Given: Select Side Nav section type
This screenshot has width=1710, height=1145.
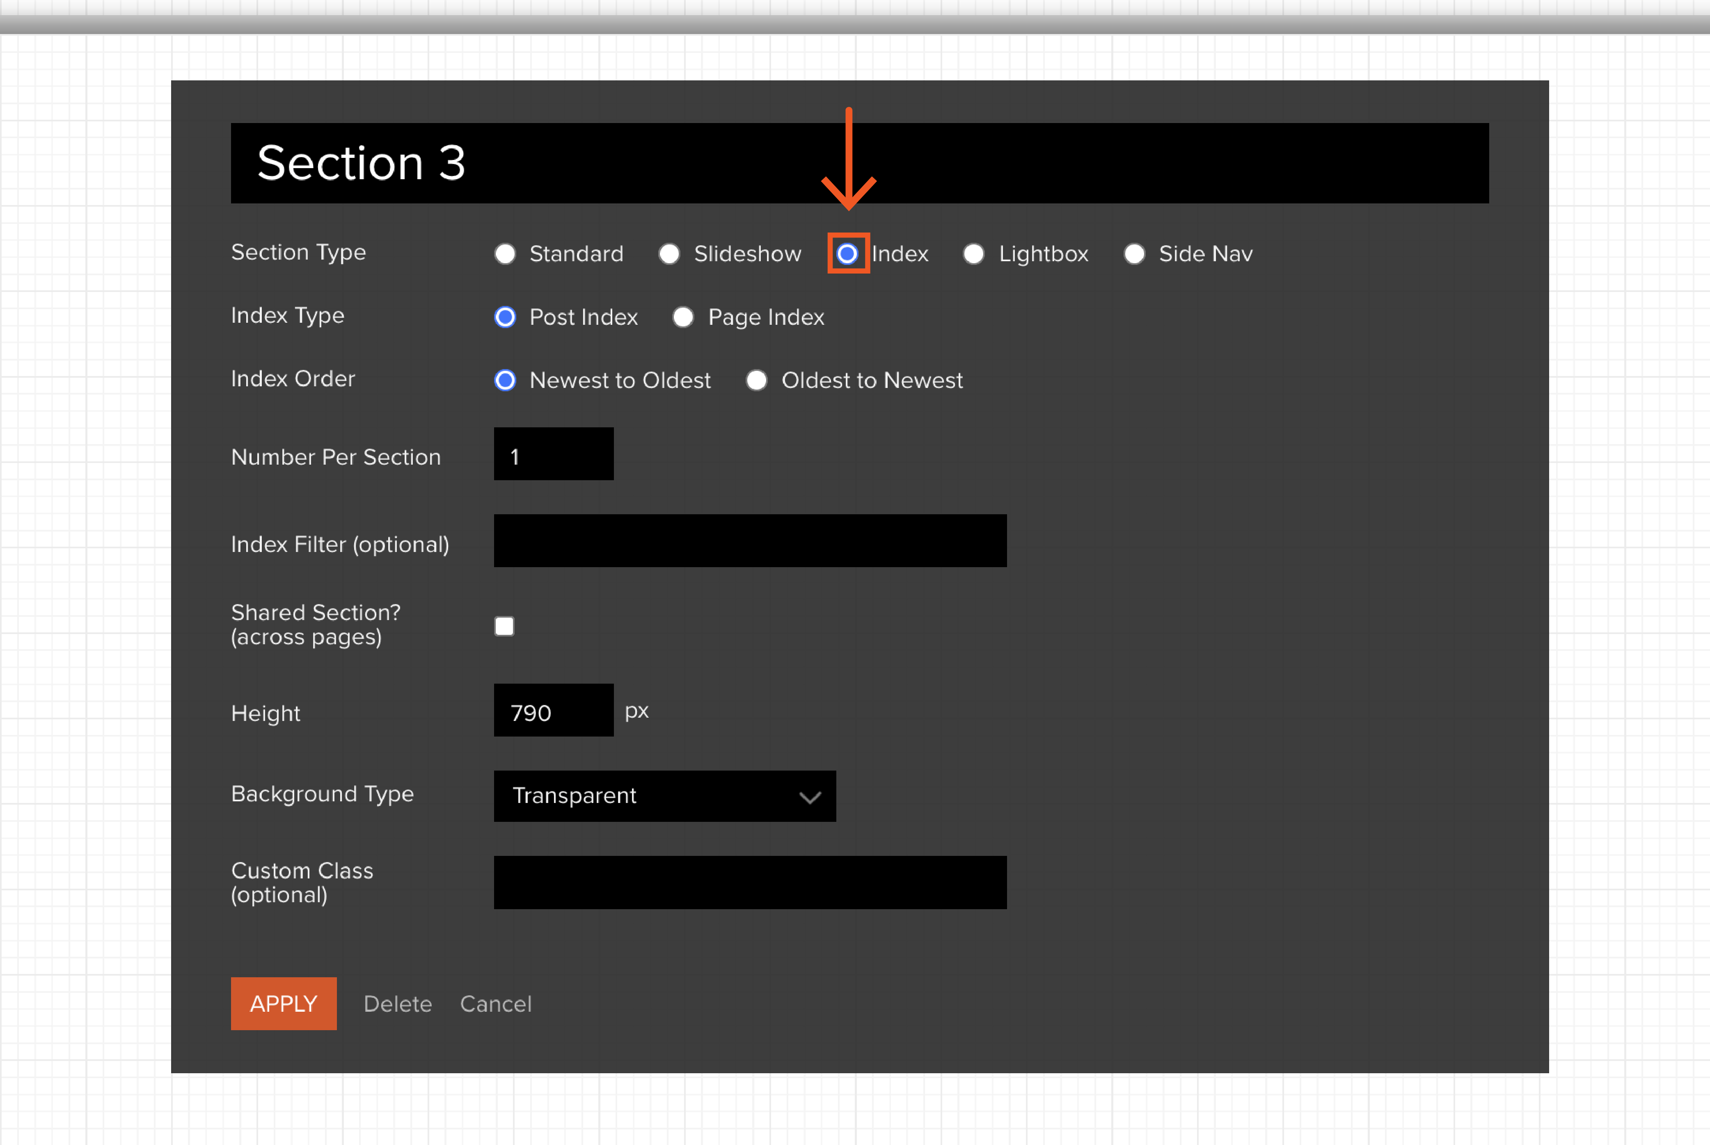Looking at the screenshot, I should tap(1134, 253).
